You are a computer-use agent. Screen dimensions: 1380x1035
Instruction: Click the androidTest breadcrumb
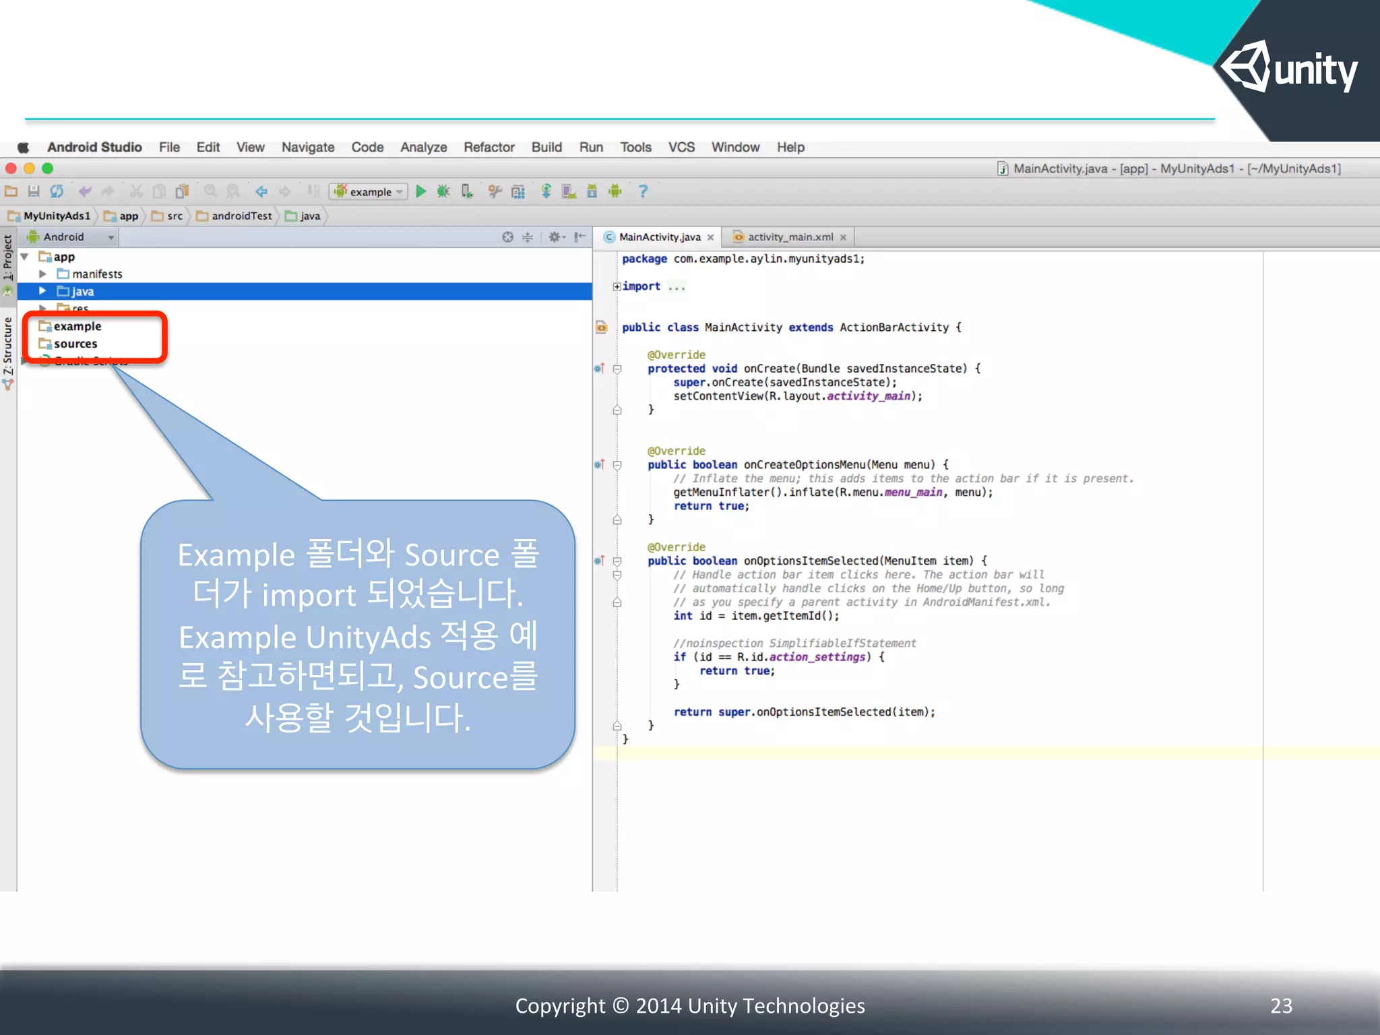point(234,216)
